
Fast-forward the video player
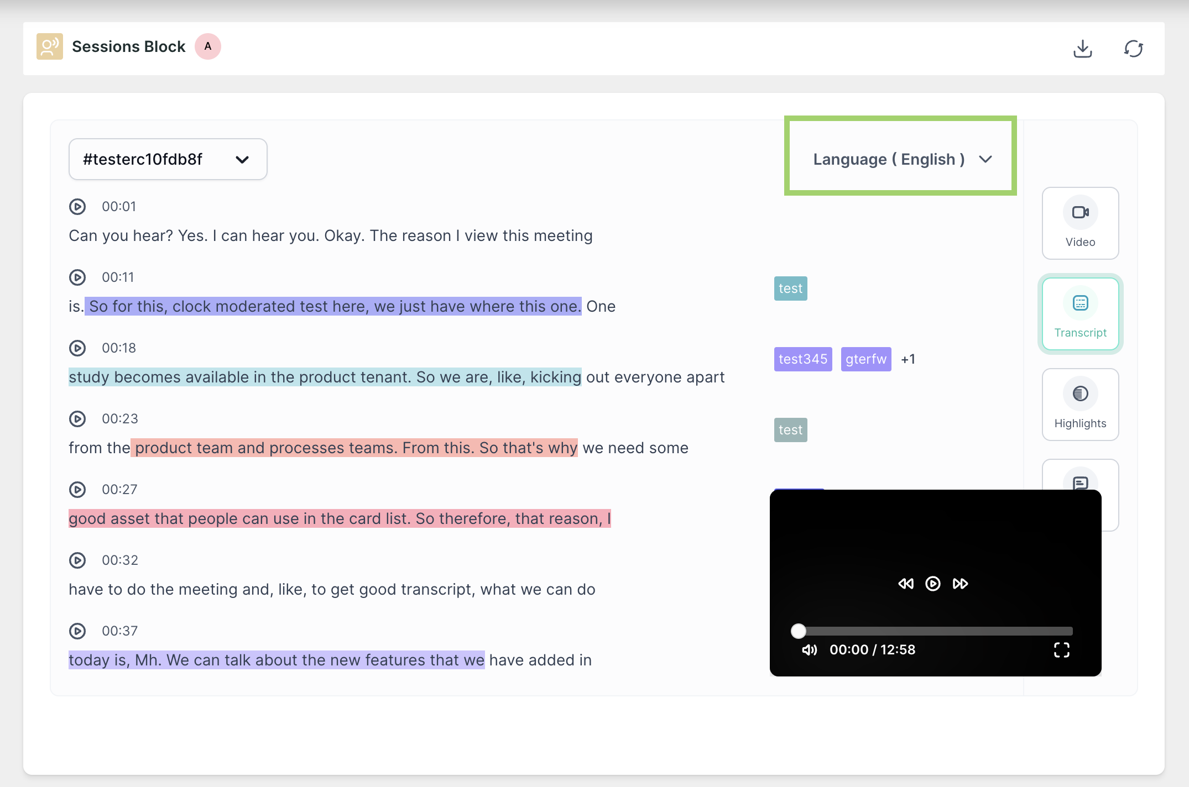click(960, 584)
